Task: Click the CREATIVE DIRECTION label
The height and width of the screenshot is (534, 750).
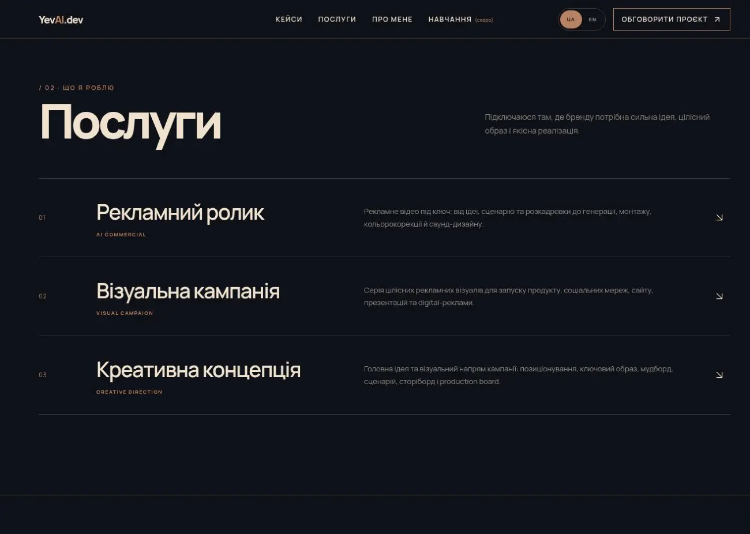Action: coord(129,392)
